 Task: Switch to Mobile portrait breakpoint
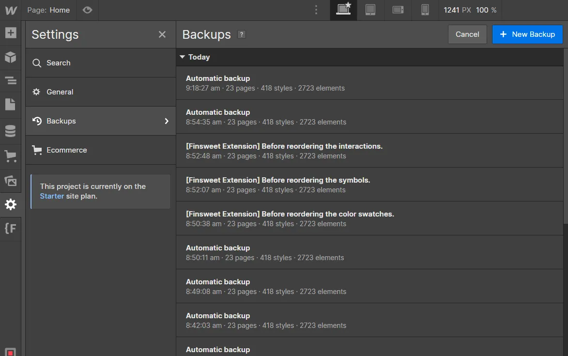(425, 10)
